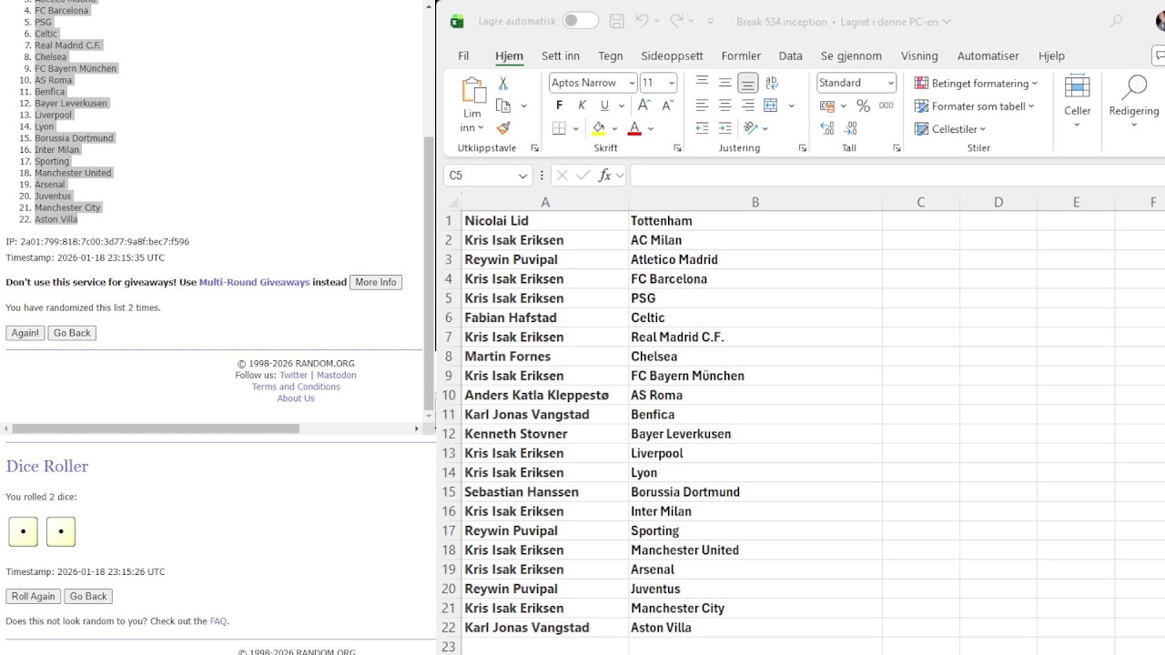Viewport: 1165px width, 655px height.
Task: Open search with the title bar magnifier
Action: pyautogui.click(x=1116, y=21)
